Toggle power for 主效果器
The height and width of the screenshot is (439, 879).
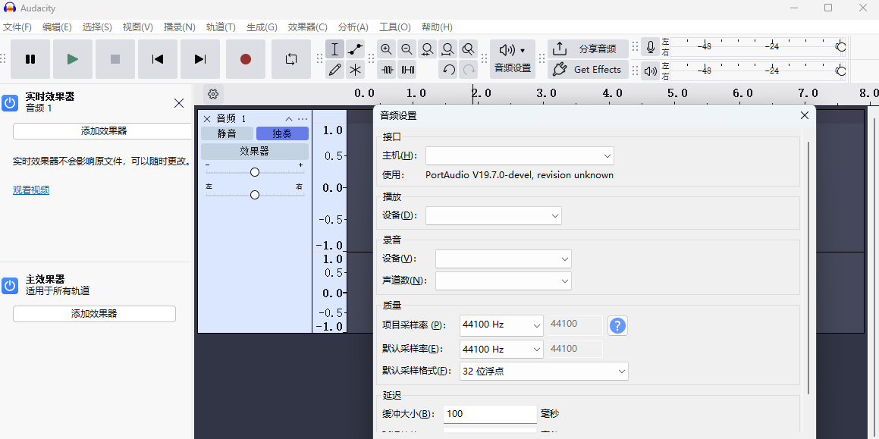point(10,285)
